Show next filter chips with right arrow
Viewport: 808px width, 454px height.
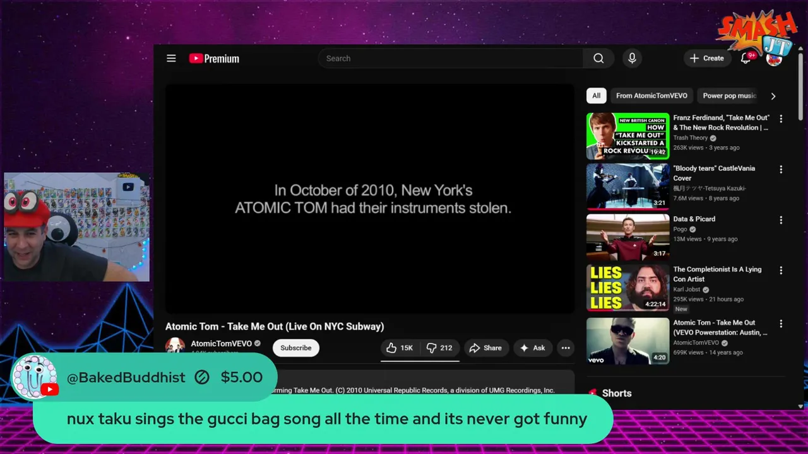(x=773, y=96)
